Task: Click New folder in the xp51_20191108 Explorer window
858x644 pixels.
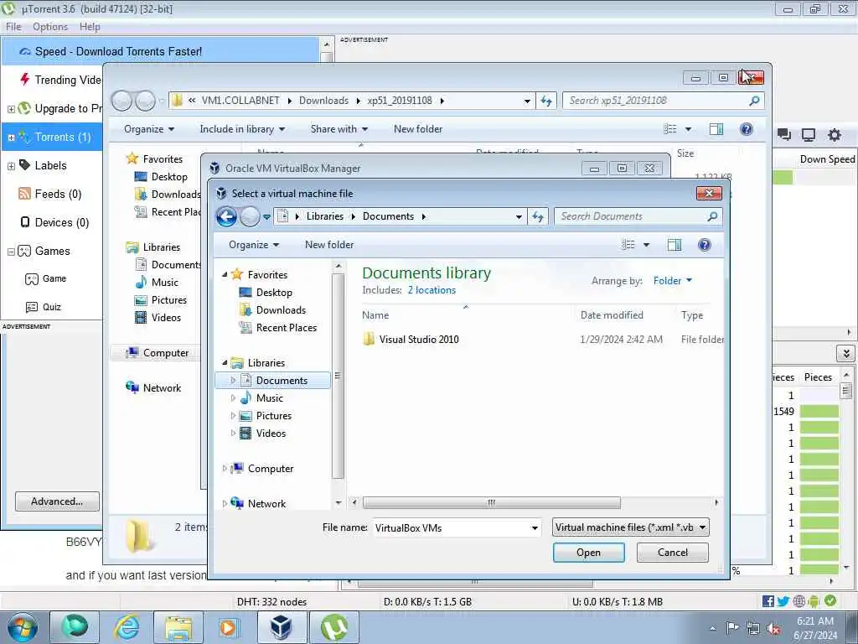Action: click(418, 129)
